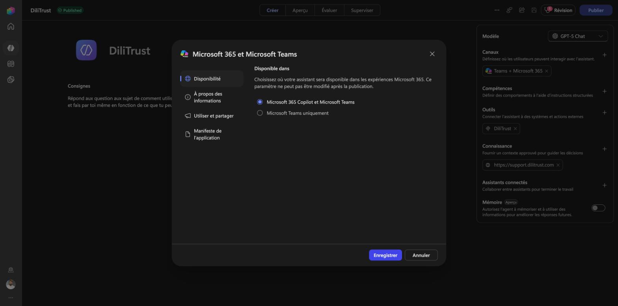Click the DiliTrust tool chip label
The height and width of the screenshot is (306, 618).
click(x=502, y=129)
